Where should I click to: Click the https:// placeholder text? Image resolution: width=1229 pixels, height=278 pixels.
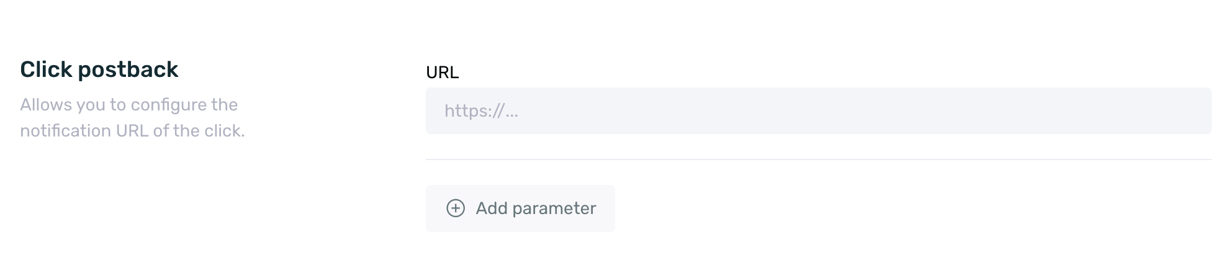(481, 112)
